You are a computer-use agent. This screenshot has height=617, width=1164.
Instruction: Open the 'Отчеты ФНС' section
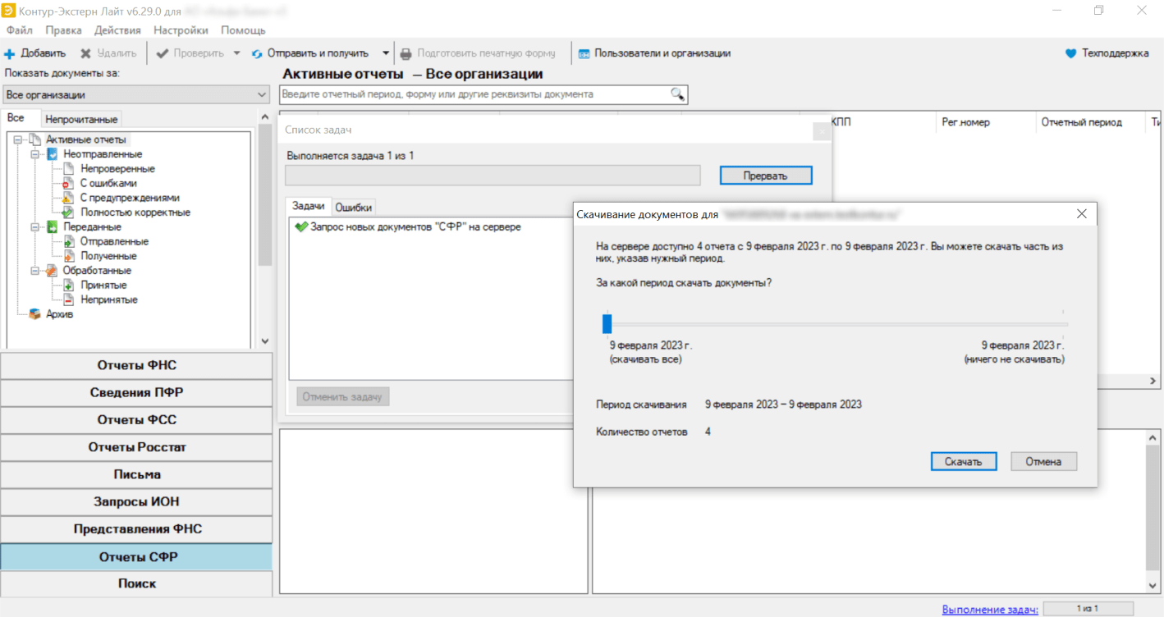(x=136, y=366)
